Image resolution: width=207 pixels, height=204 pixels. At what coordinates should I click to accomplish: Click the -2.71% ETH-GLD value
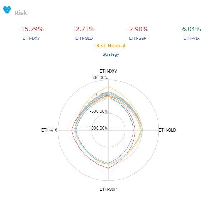[x=84, y=29]
